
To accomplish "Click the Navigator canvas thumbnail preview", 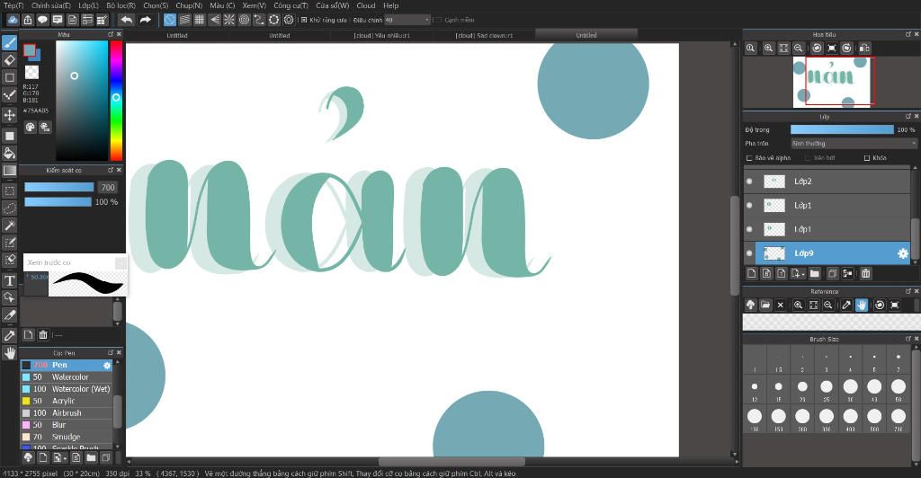I will pos(831,82).
